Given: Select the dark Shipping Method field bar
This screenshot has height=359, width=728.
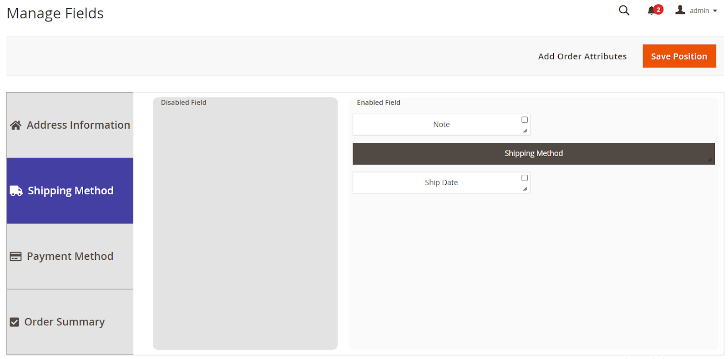Looking at the screenshot, I should click(x=533, y=153).
